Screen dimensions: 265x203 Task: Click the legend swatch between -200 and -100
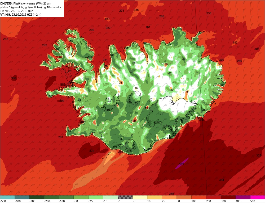(52, 197)
